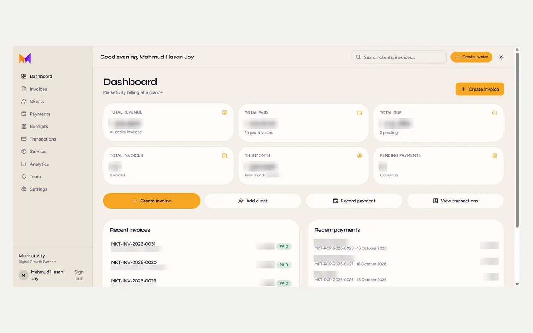Click the Add client button
Viewport: 533px width, 333px height.
[253, 201]
